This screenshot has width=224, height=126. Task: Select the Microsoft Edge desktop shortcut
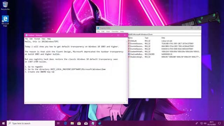(x=5, y=21)
